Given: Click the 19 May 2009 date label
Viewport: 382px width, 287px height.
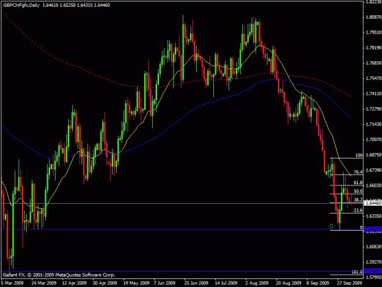Looking at the screenshot, I should pos(136,283).
